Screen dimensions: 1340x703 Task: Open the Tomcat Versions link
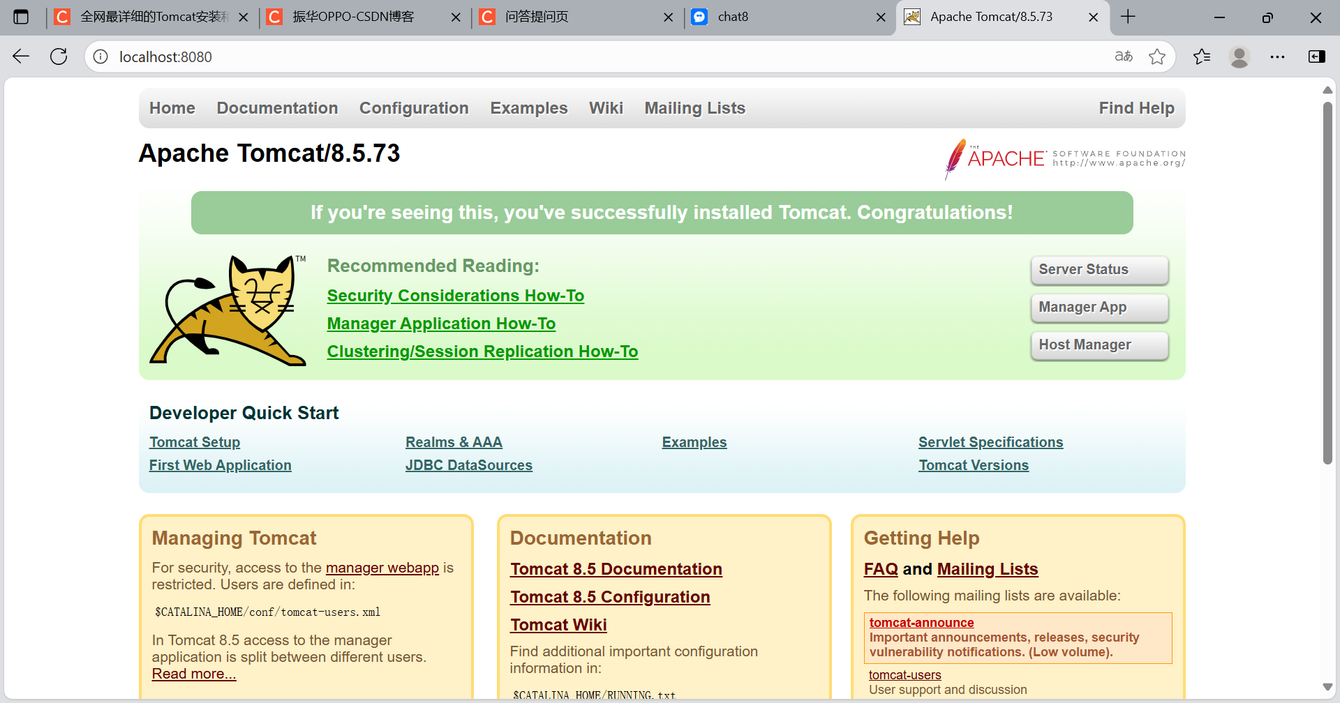pos(974,465)
